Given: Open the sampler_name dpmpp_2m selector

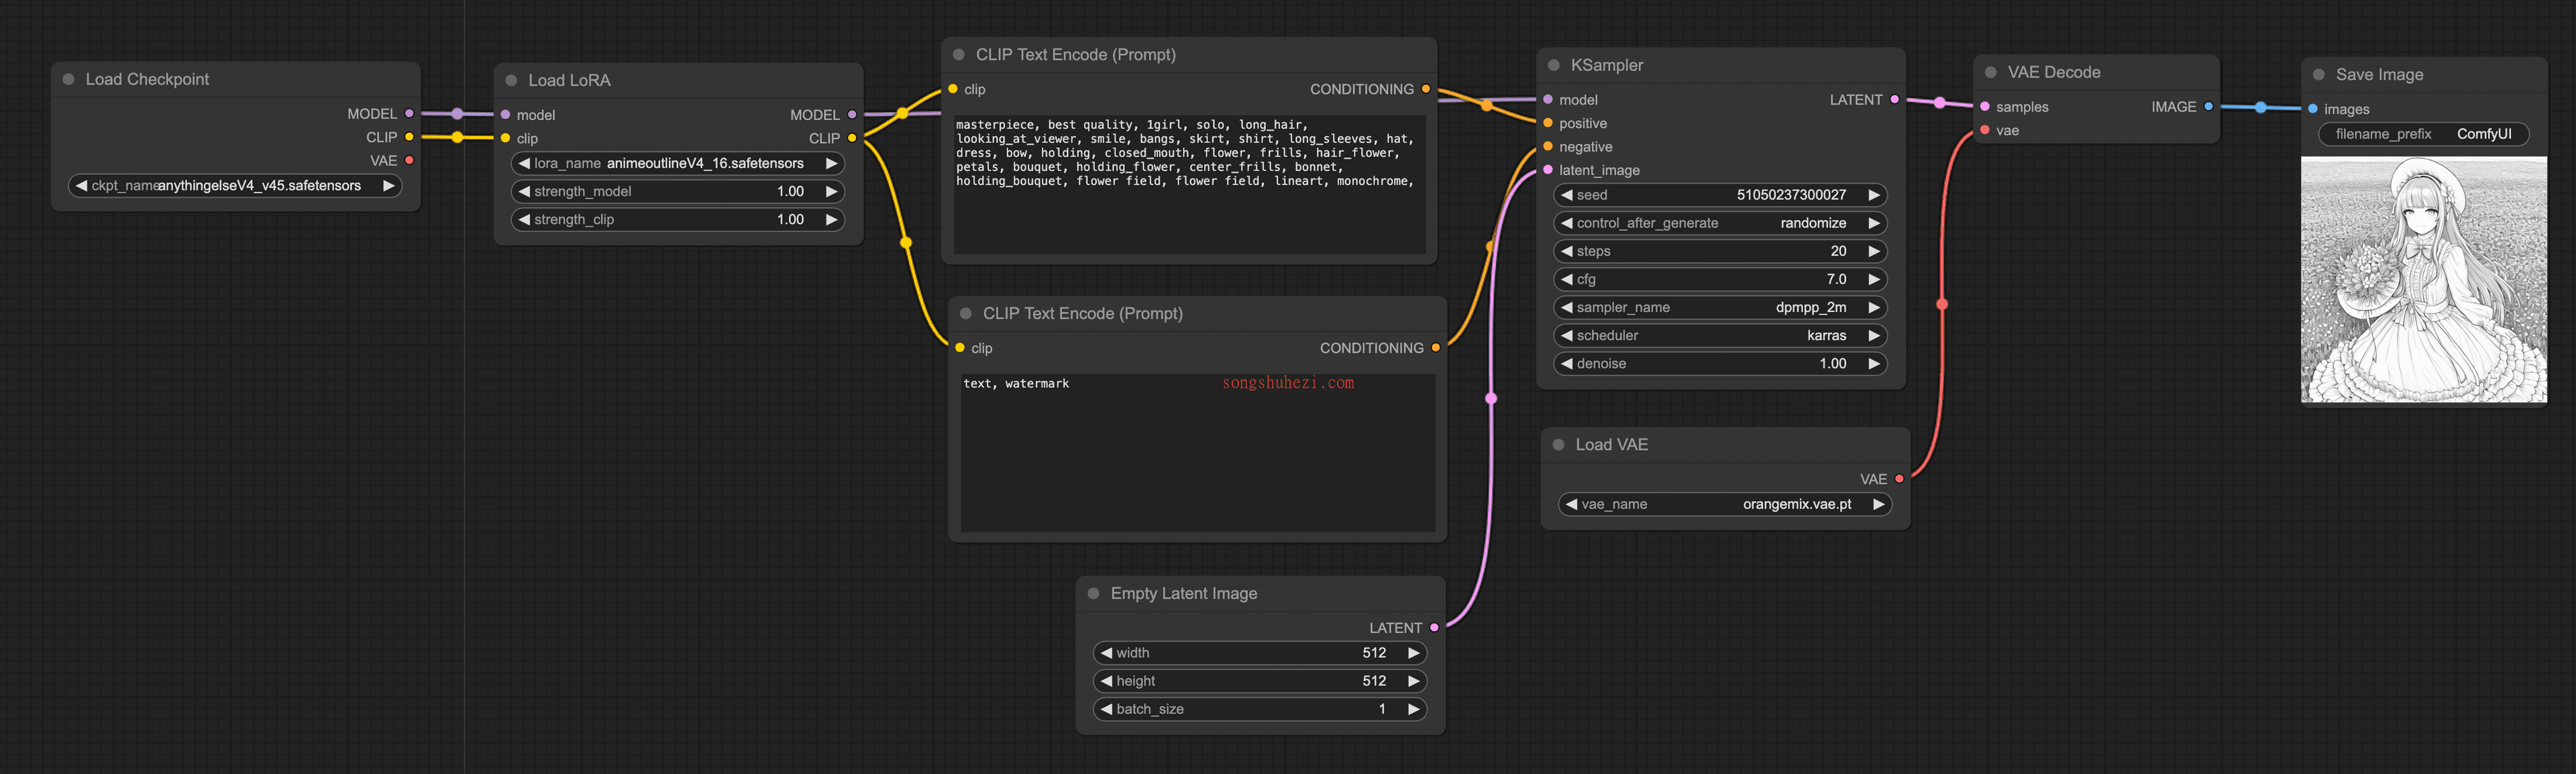Looking at the screenshot, I should (x=1720, y=307).
